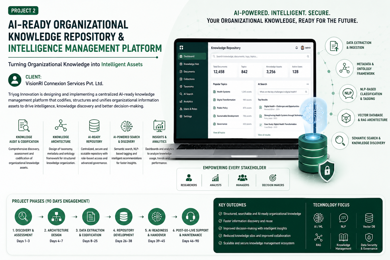Click the Semantic Search magnifier icon
Screen dimensions: 390x260
(340, 140)
